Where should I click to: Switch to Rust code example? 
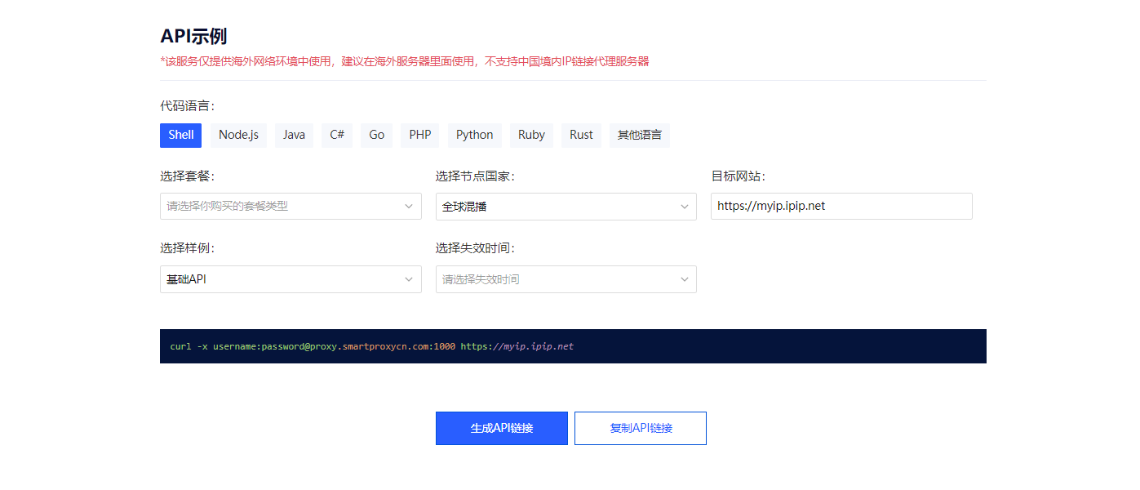tap(581, 135)
